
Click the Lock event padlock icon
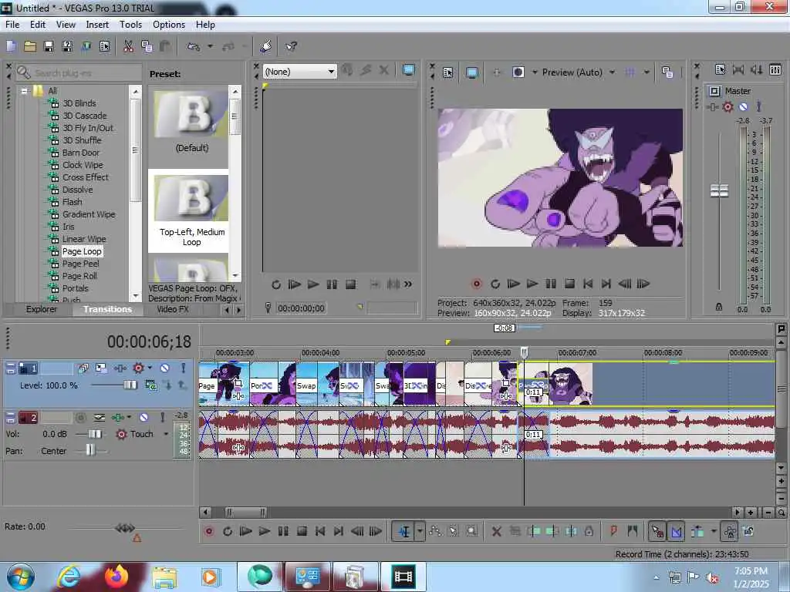589,531
